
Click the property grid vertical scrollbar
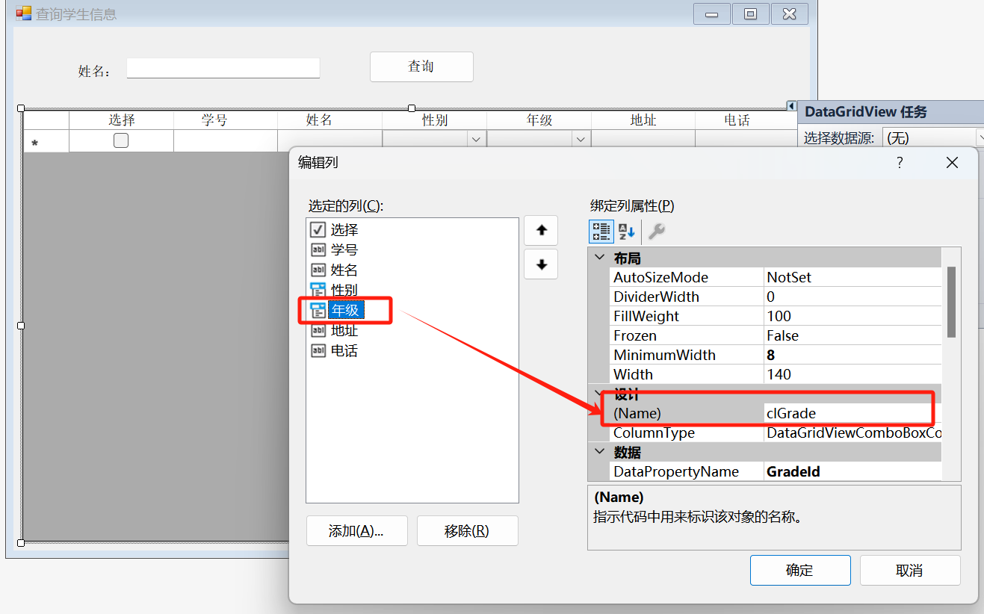coord(951,303)
